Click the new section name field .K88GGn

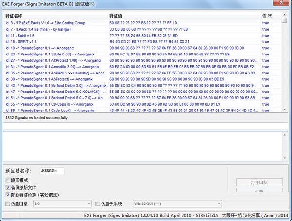(x=52, y=171)
